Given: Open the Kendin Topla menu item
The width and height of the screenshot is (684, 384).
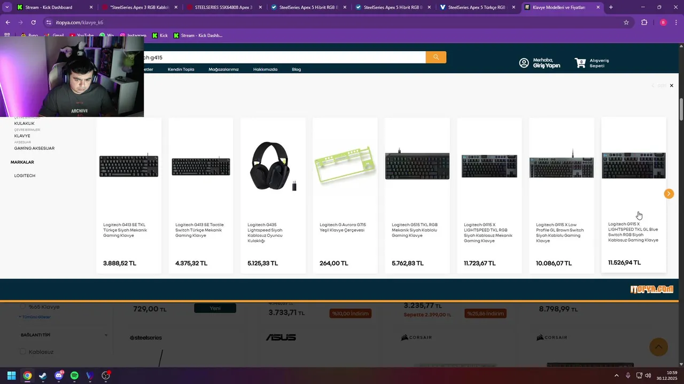Looking at the screenshot, I should click(x=181, y=69).
